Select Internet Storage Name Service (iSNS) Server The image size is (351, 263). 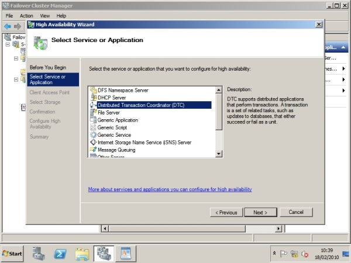(144, 143)
